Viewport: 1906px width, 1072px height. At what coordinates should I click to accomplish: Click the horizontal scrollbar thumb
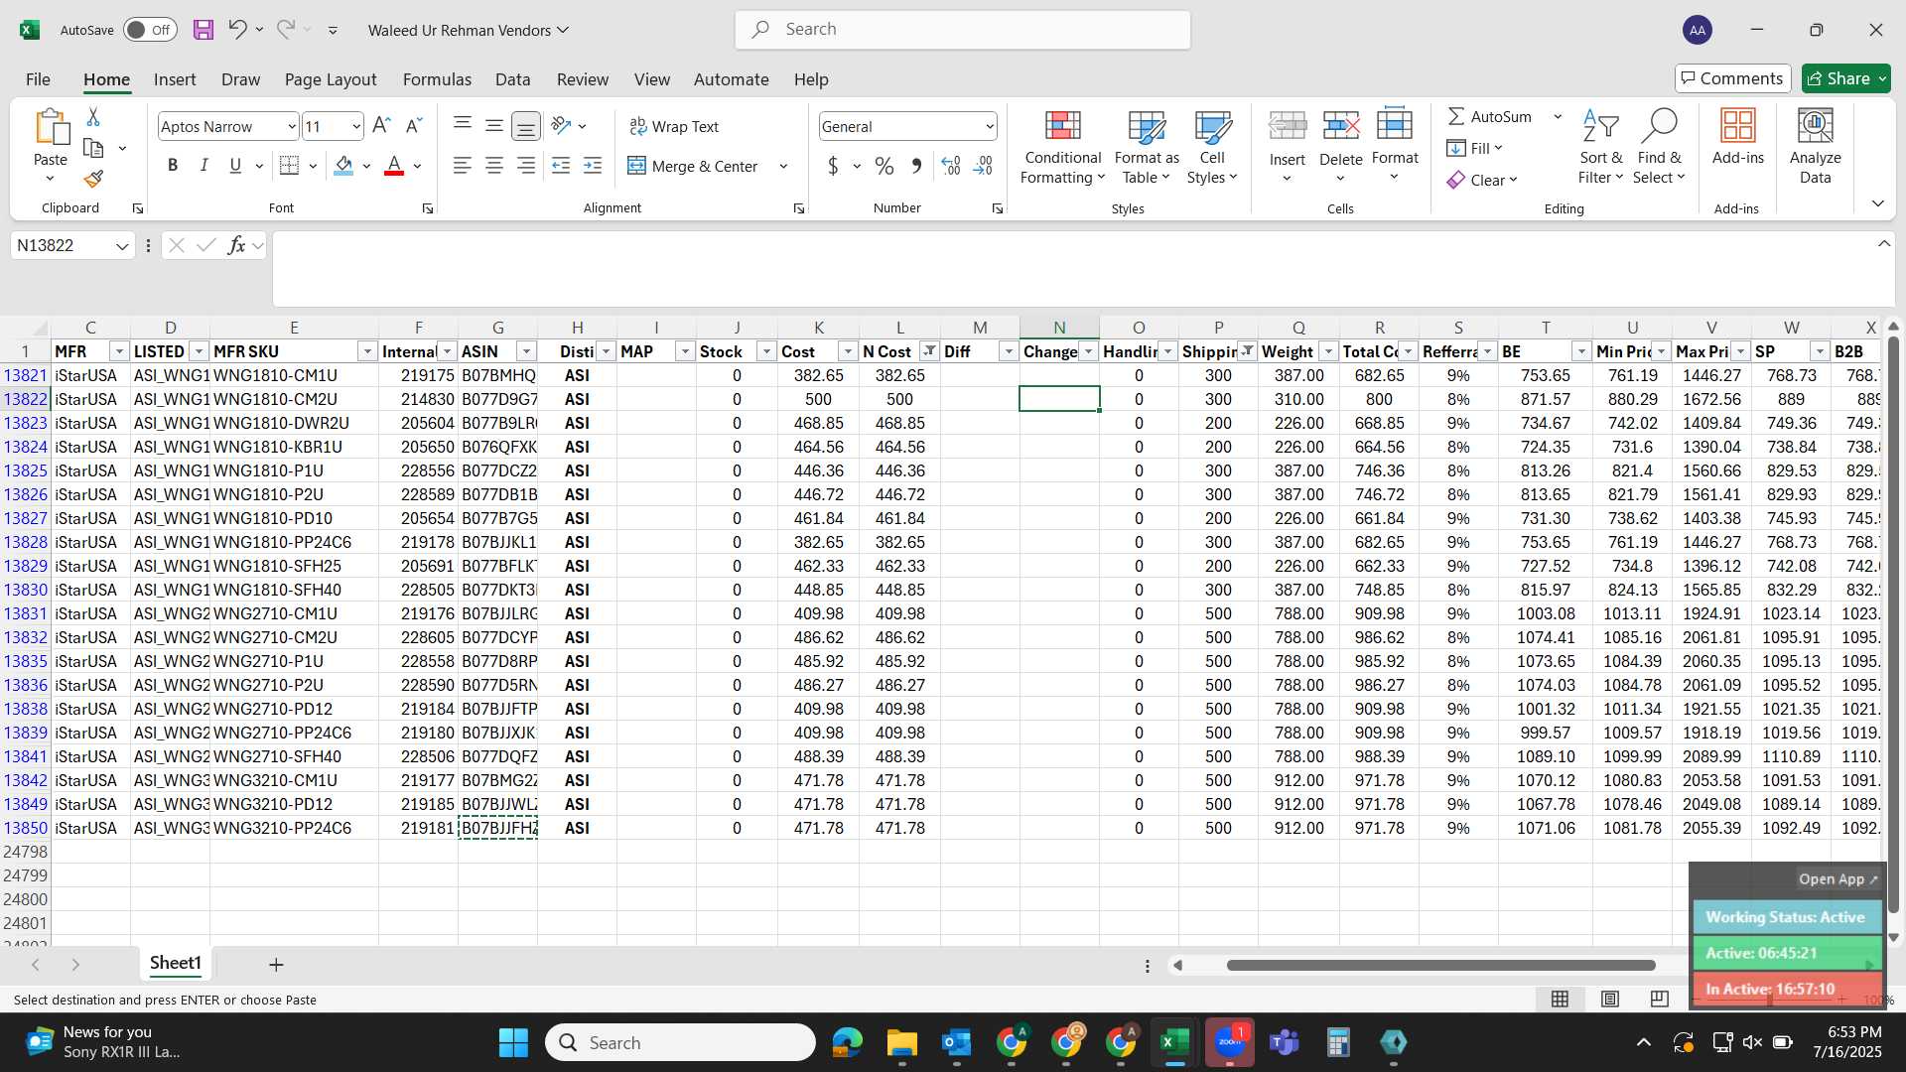pos(1440,965)
